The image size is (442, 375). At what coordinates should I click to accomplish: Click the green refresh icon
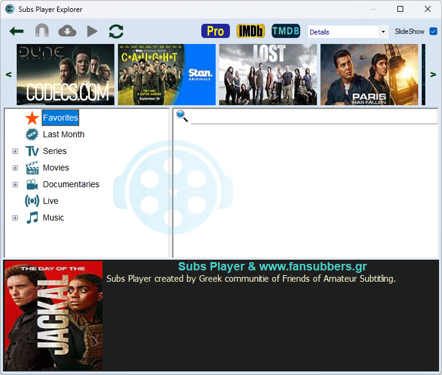pos(116,31)
